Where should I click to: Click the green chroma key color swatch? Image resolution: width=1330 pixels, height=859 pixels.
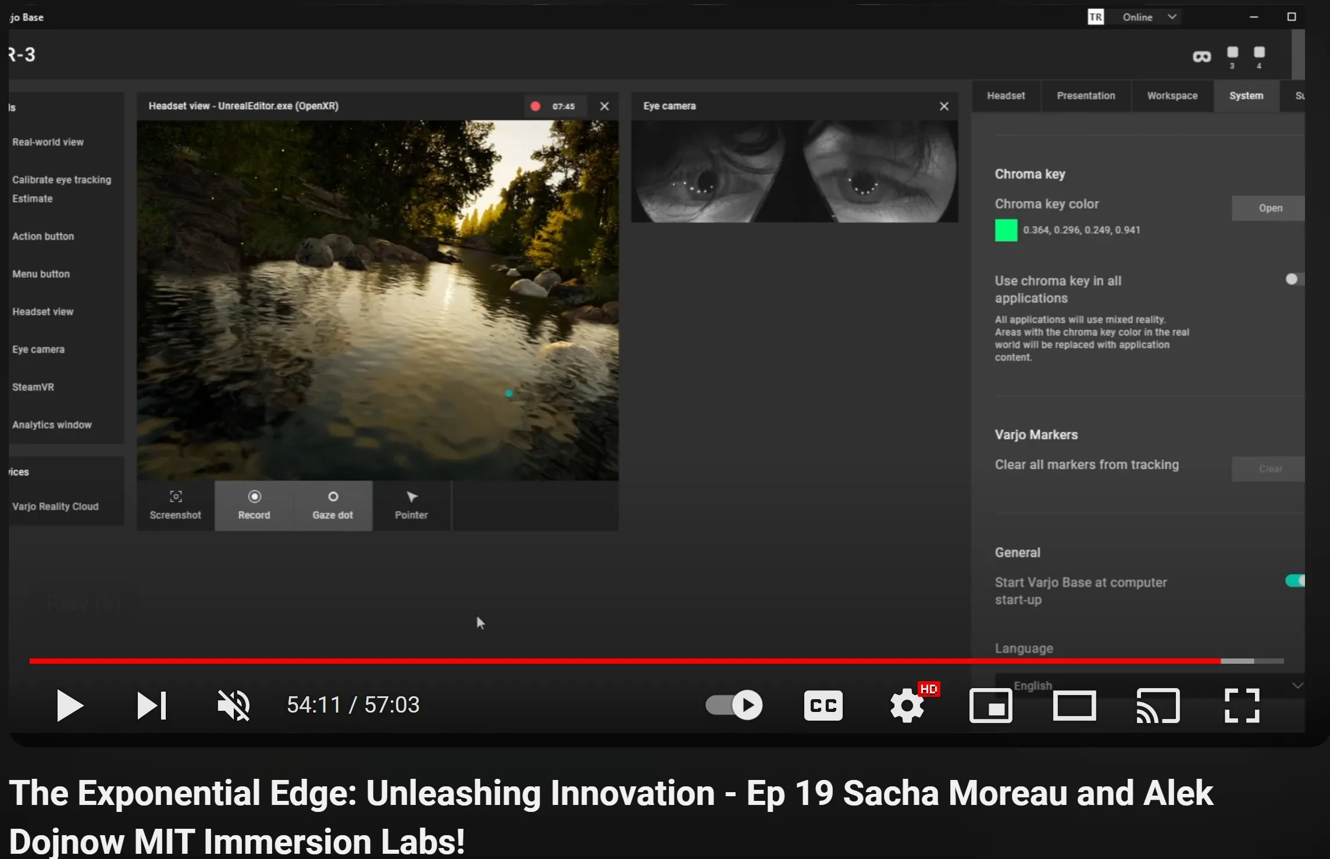point(1006,230)
